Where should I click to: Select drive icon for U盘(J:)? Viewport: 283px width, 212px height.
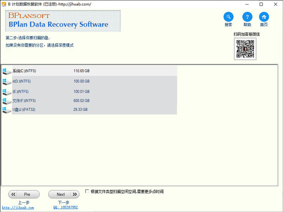pos(7,110)
